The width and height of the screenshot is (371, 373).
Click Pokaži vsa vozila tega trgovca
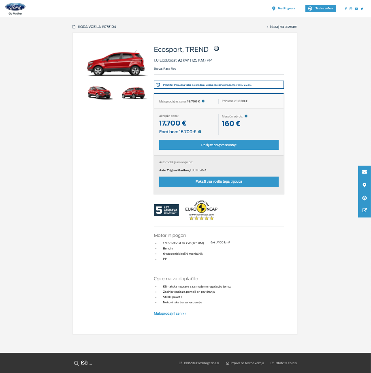(219, 181)
